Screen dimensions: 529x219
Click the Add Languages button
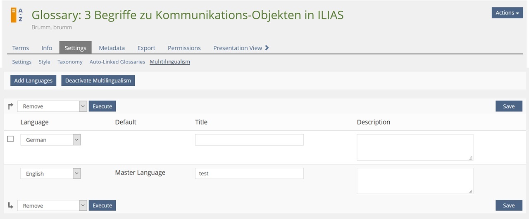point(33,80)
